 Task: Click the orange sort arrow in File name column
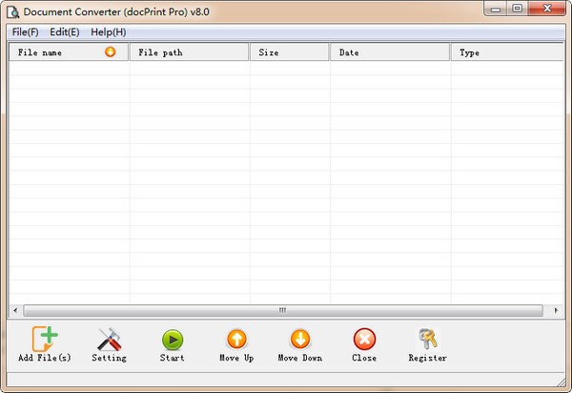[111, 52]
